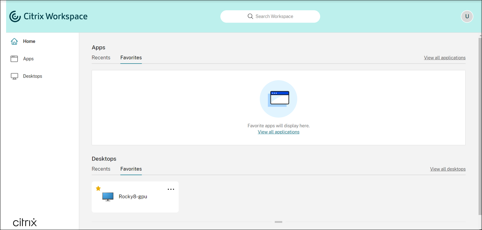
Task: Click the favorite apps placeholder illustration
Action: 278,99
